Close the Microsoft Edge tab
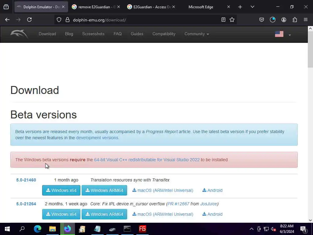This screenshot has width=313, height=235. (229, 7)
